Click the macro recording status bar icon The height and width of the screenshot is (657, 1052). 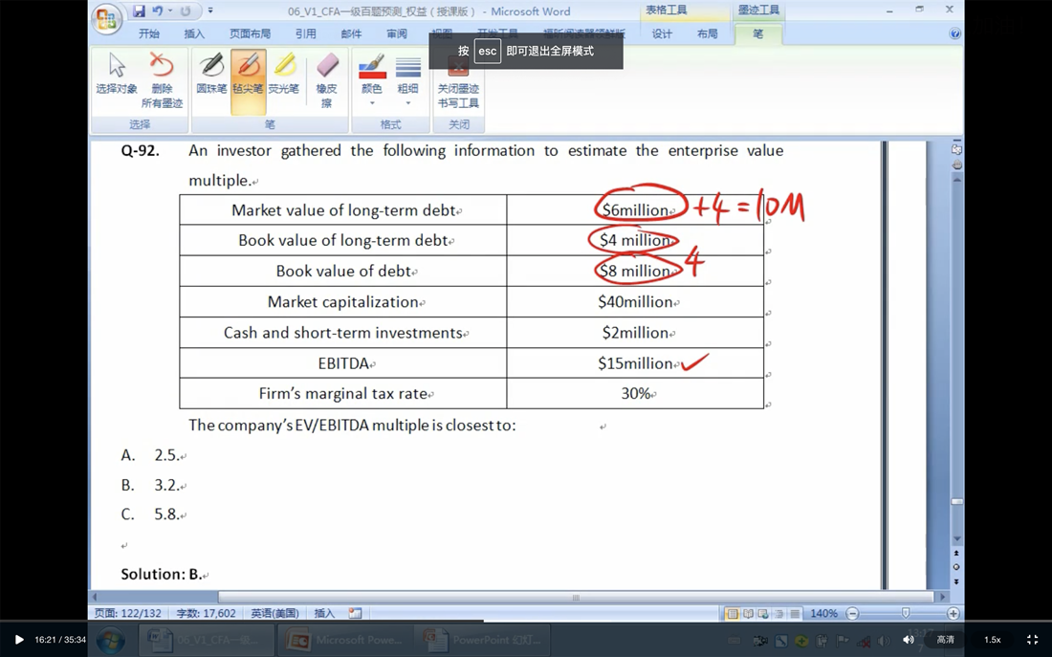pyautogui.click(x=355, y=613)
